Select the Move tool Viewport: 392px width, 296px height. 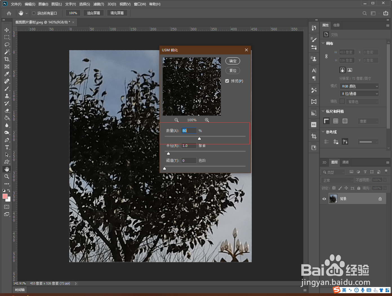point(7,30)
